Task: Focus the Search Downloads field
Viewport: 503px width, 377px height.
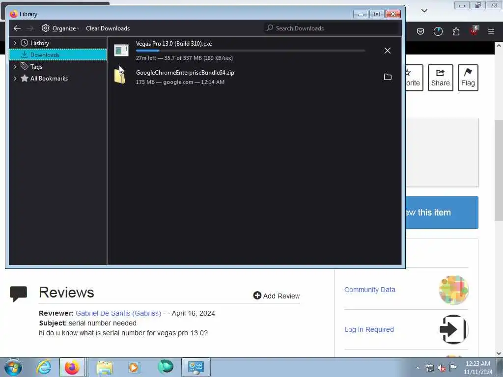Action: [x=332, y=28]
